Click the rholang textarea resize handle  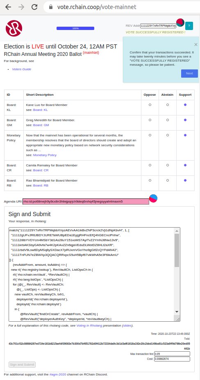[178, 320]
